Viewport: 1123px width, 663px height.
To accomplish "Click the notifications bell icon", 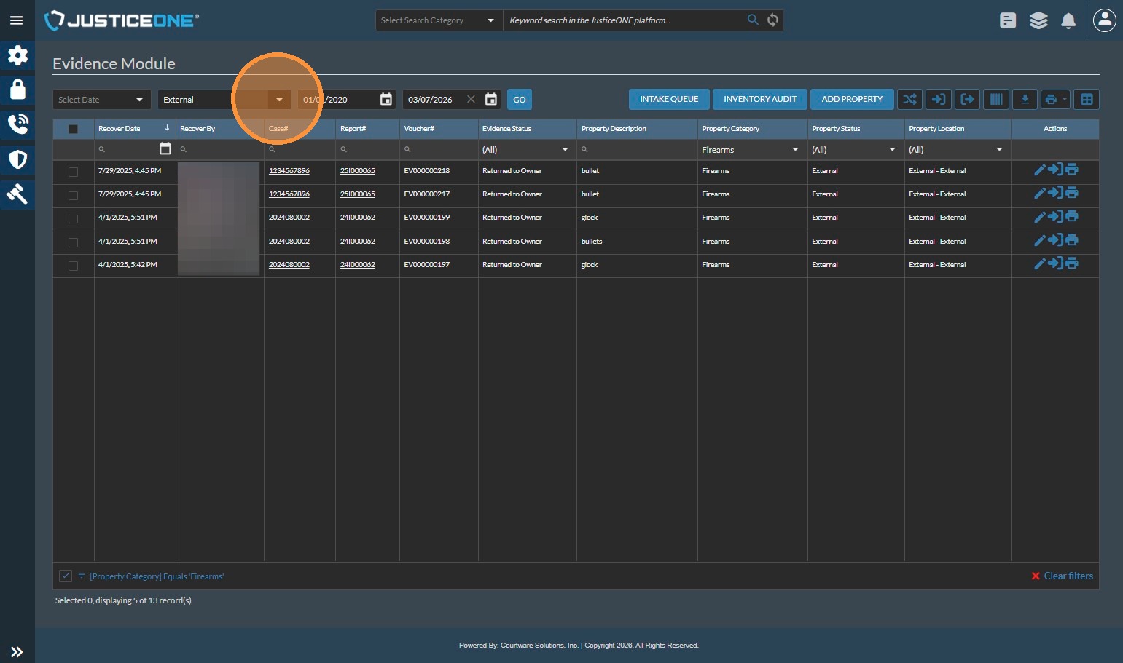I will point(1068,21).
